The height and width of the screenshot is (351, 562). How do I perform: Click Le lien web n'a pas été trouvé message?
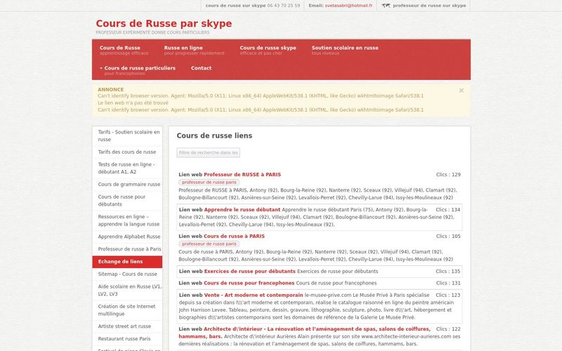tap(133, 102)
